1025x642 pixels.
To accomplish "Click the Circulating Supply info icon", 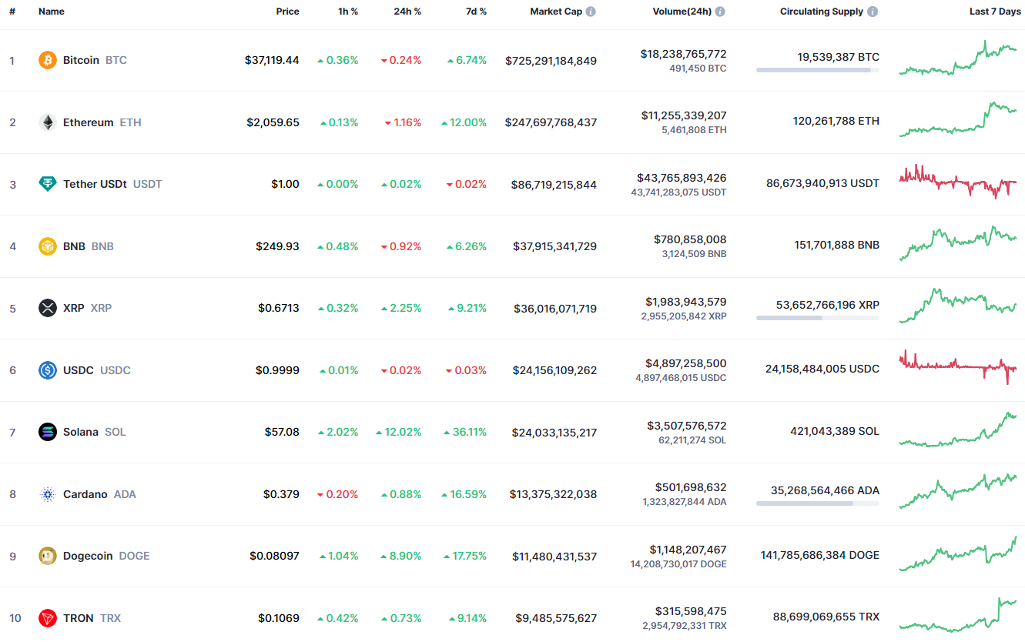I will pyautogui.click(x=873, y=12).
